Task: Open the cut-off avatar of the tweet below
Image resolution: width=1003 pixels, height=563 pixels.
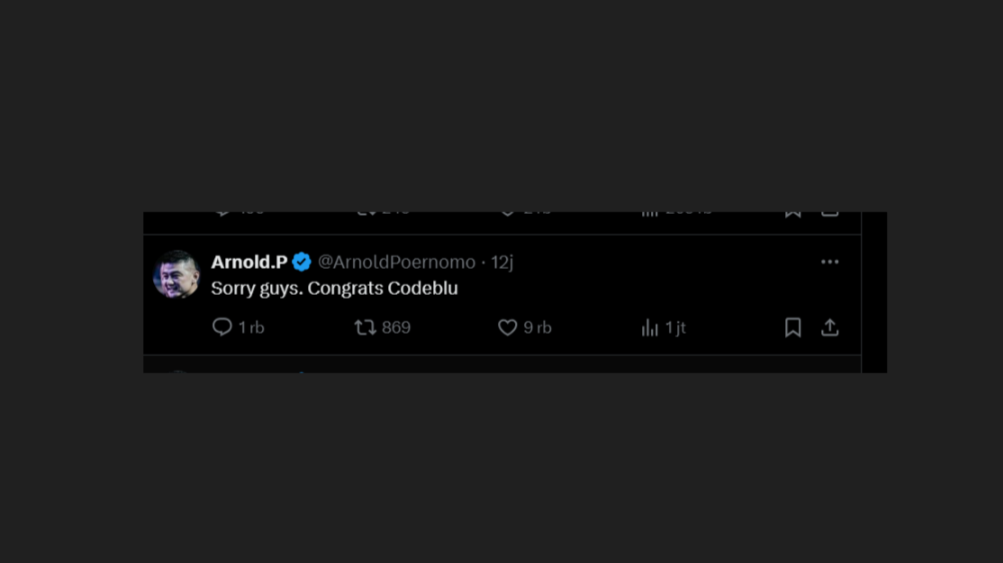Action: pos(177,371)
